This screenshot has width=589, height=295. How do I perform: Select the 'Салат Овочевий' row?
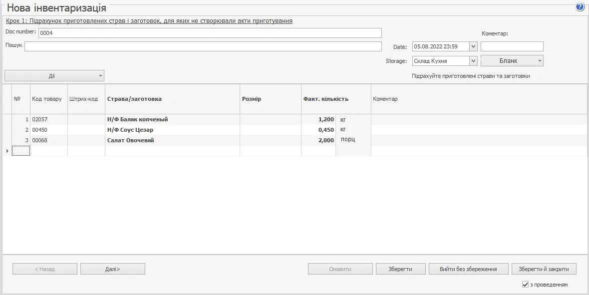pyautogui.click(x=130, y=140)
